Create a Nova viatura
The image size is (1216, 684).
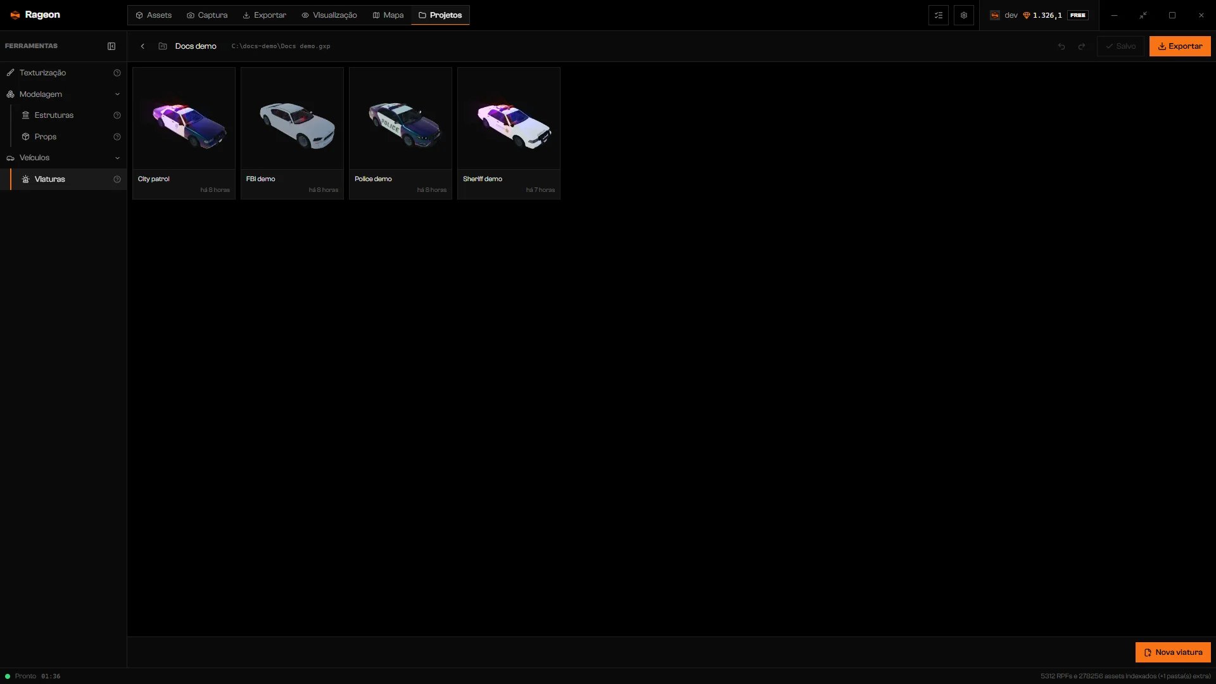(x=1173, y=652)
